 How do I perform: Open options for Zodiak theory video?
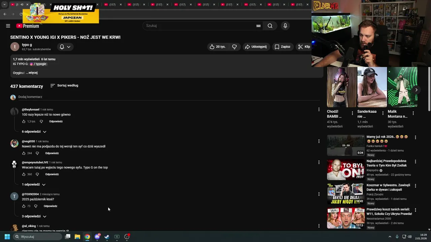416,161
